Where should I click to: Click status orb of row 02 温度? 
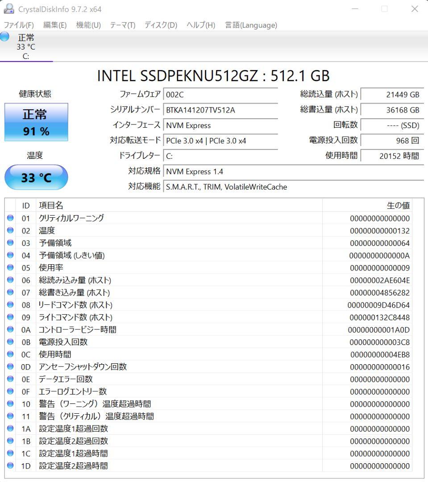(x=10, y=230)
